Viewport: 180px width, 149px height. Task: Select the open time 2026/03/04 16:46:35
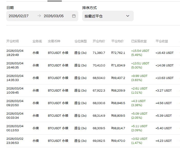tap(15, 65)
